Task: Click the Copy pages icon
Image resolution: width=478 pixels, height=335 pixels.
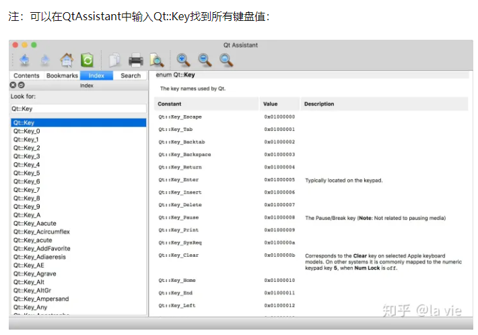Action: [114, 60]
